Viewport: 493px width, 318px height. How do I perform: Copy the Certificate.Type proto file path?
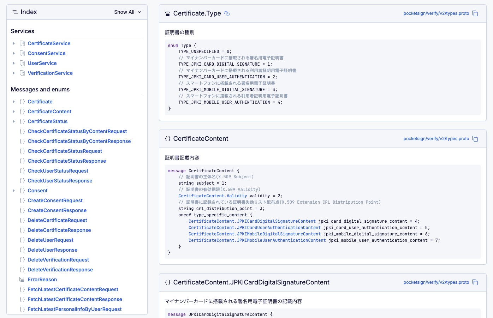475,13
